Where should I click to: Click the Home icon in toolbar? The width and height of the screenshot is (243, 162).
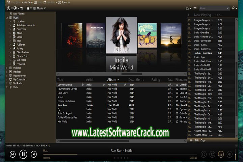28,8
